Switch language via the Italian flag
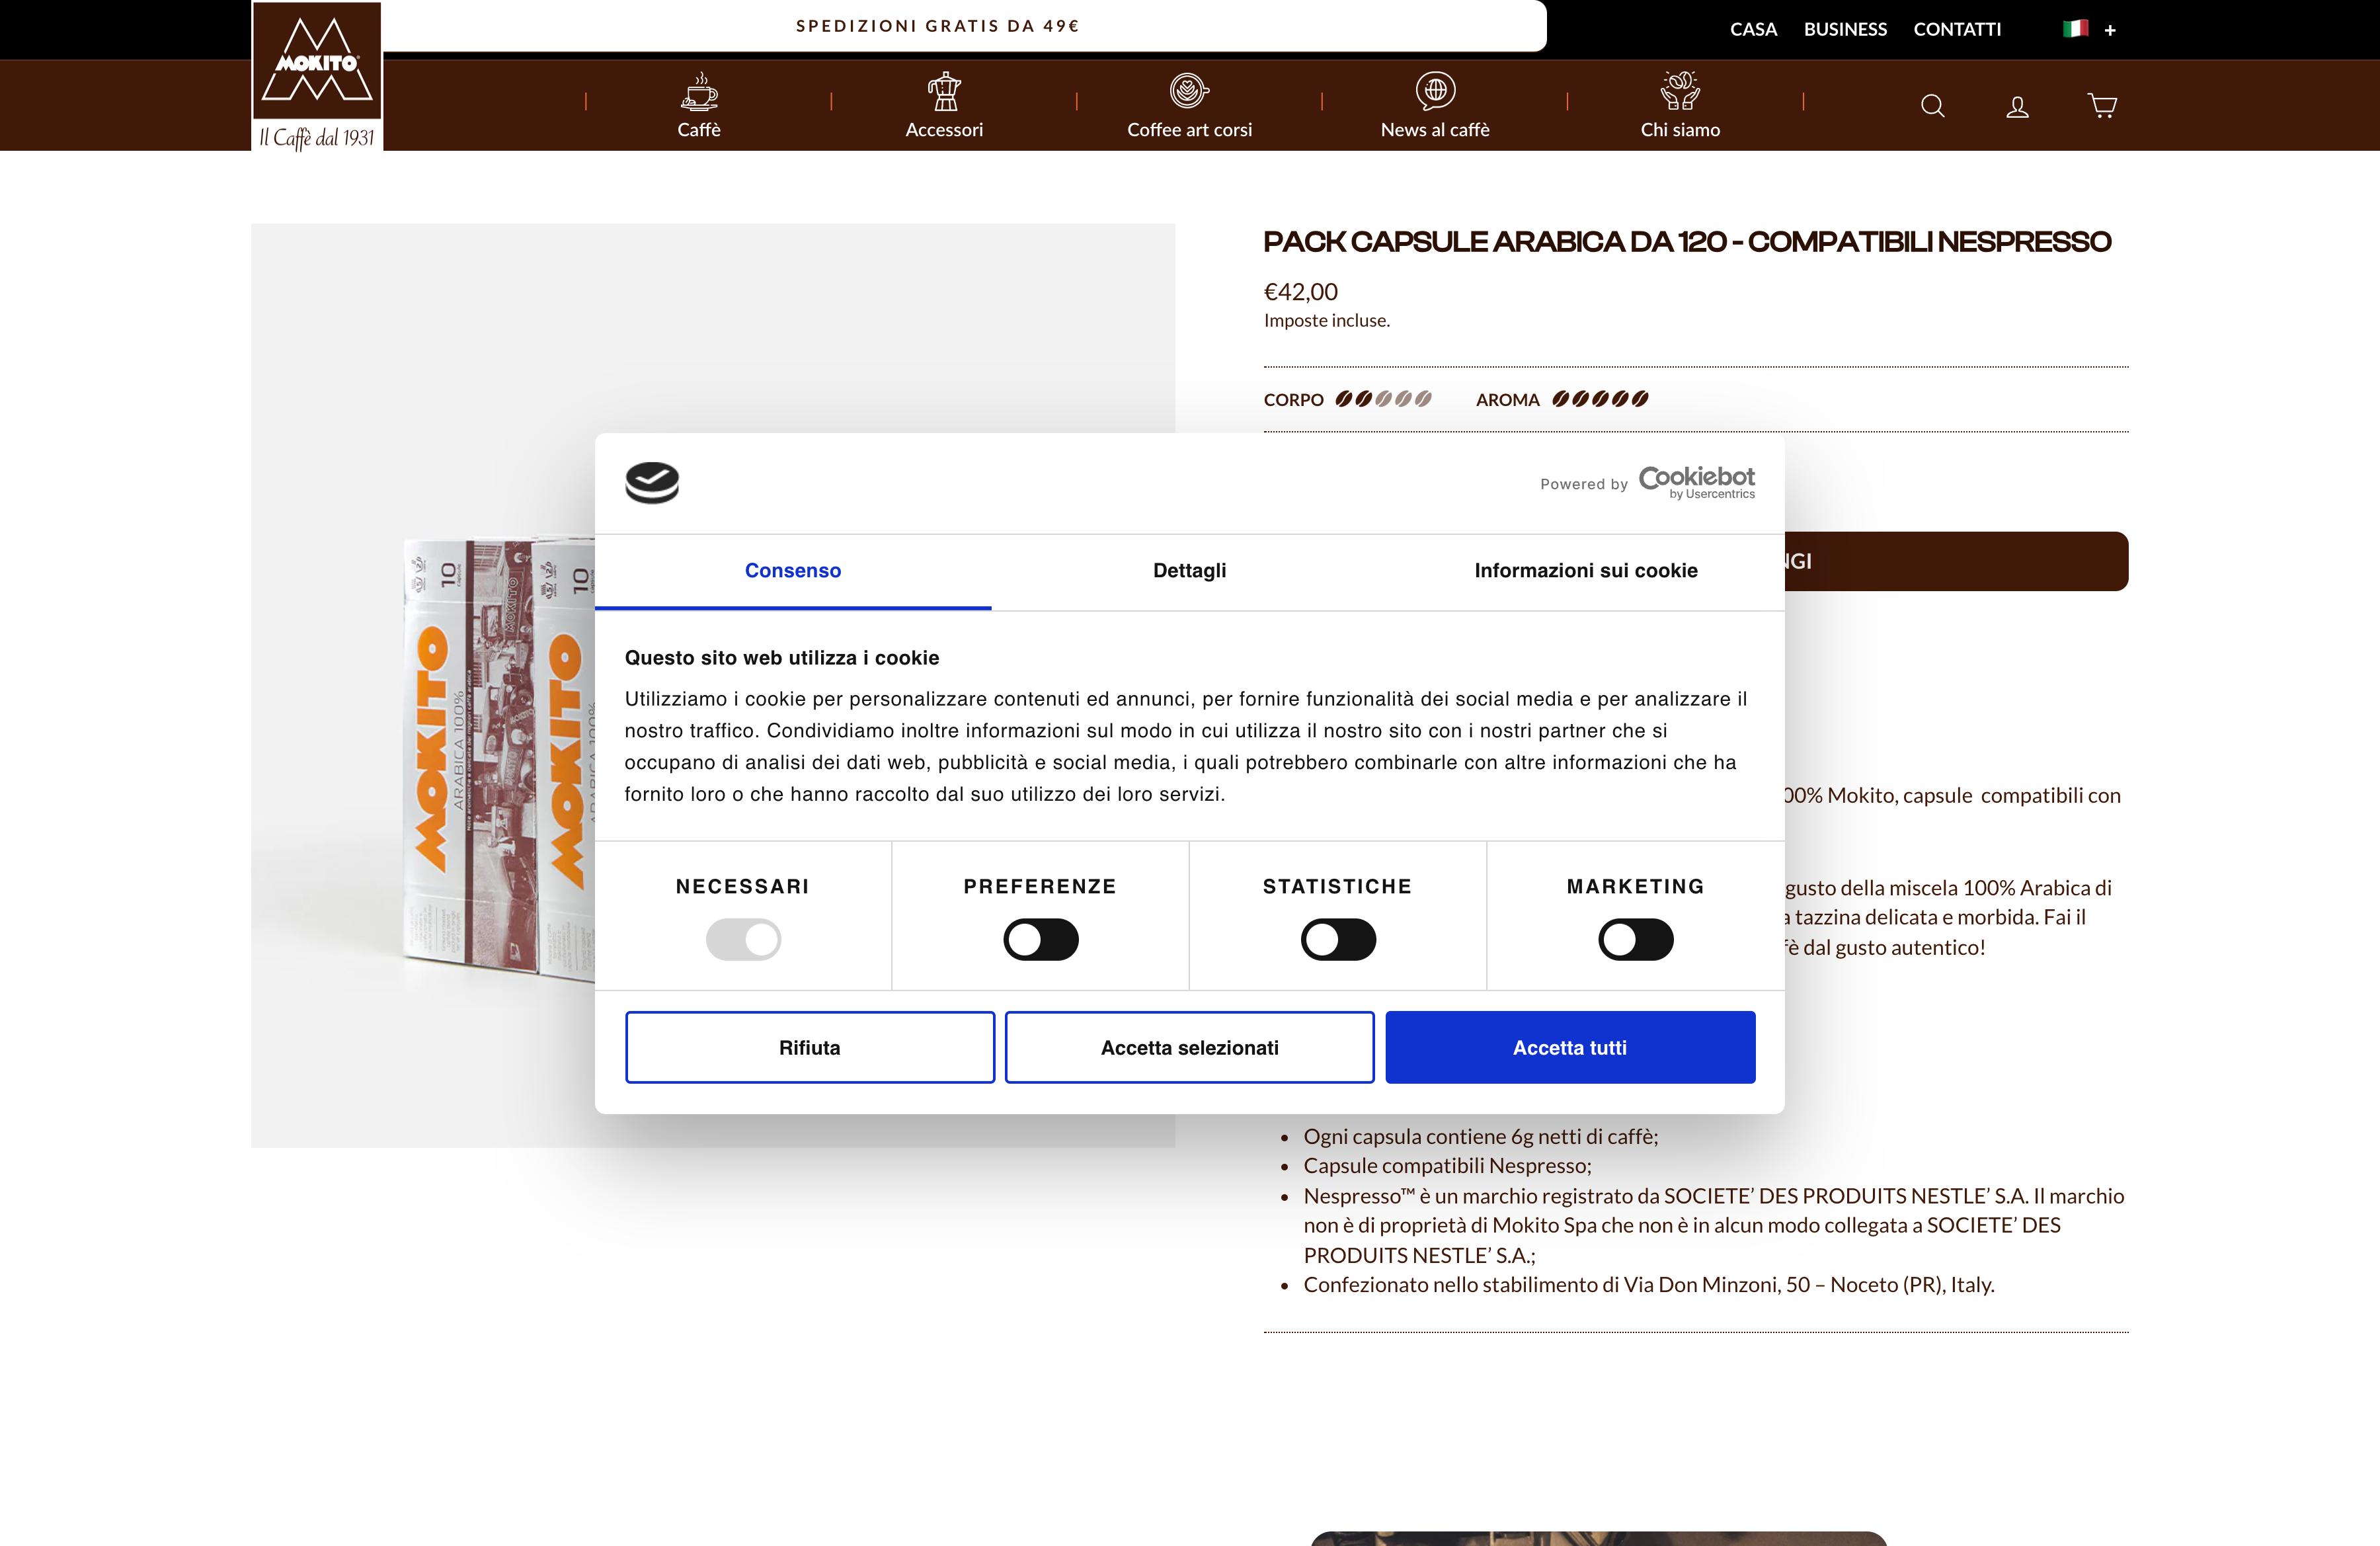The width and height of the screenshot is (2380, 1546). 2077,29
